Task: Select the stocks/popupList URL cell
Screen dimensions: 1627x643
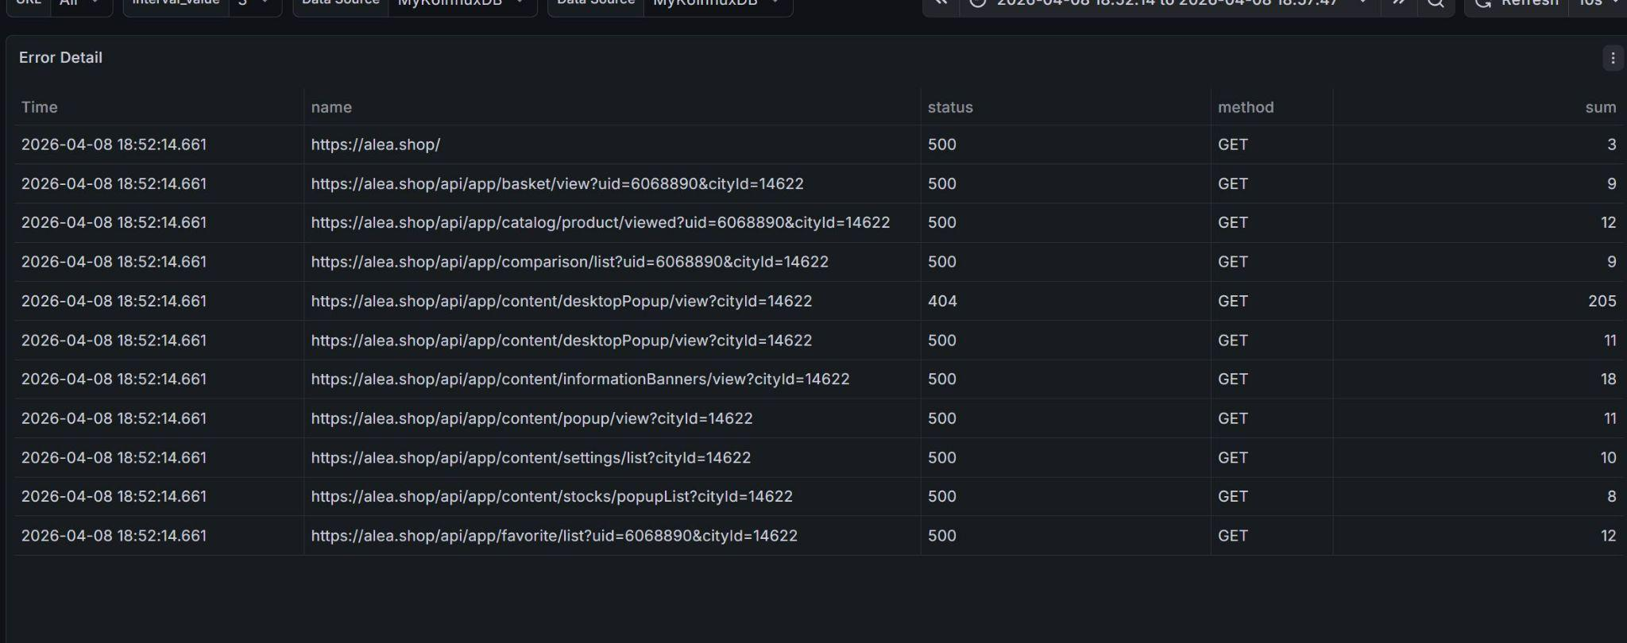Action: click(x=552, y=496)
